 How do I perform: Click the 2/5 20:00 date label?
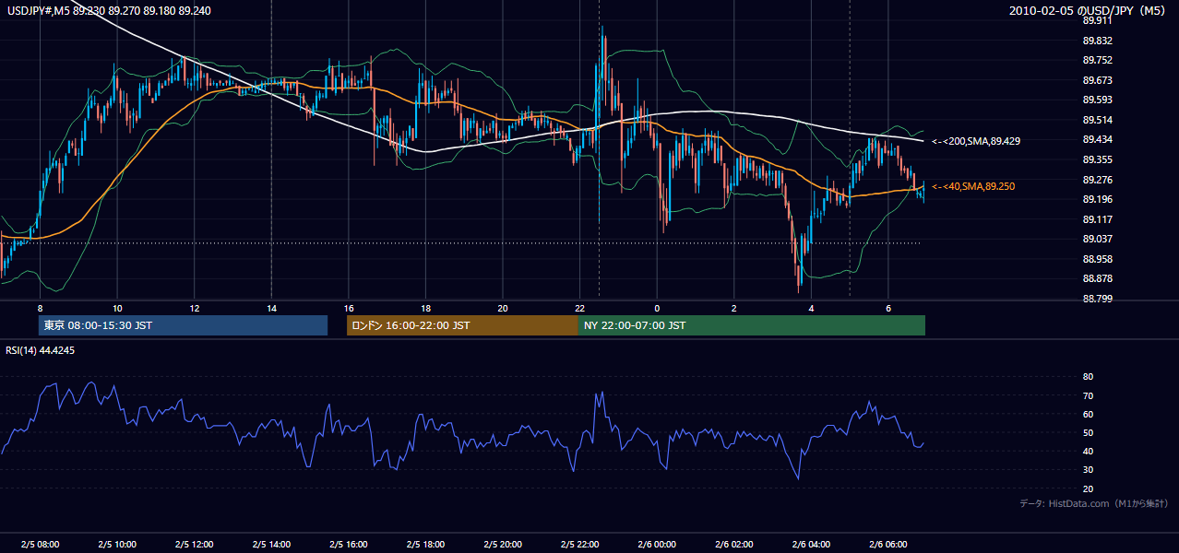click(x=503, y=544)
